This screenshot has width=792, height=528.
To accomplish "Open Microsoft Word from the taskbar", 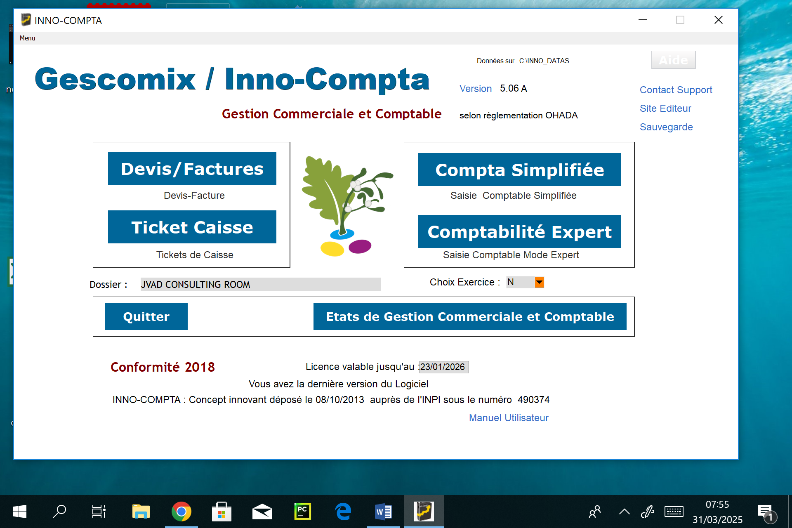I will 383,511.
